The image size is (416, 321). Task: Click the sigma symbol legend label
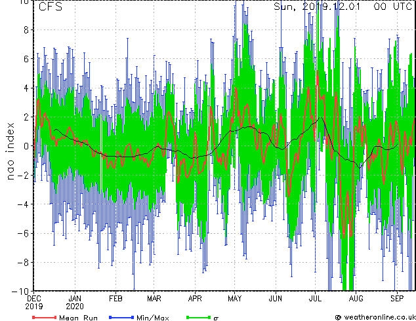(216, 318)
